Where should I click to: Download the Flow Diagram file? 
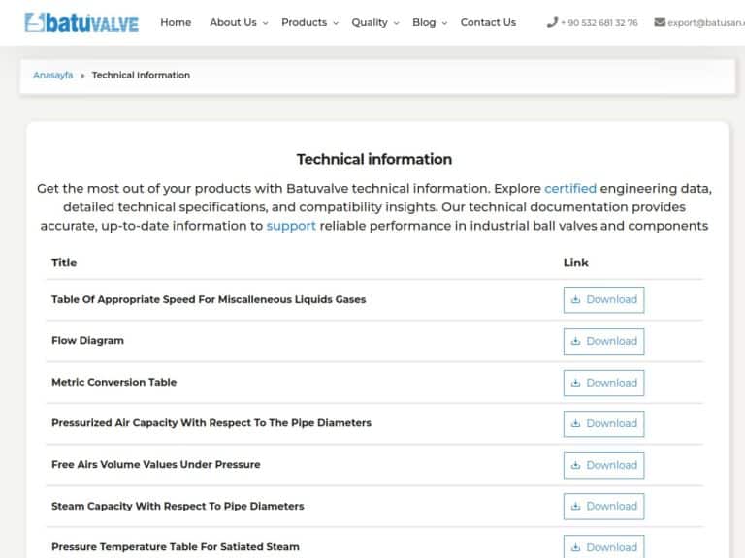tap(604, 341)
